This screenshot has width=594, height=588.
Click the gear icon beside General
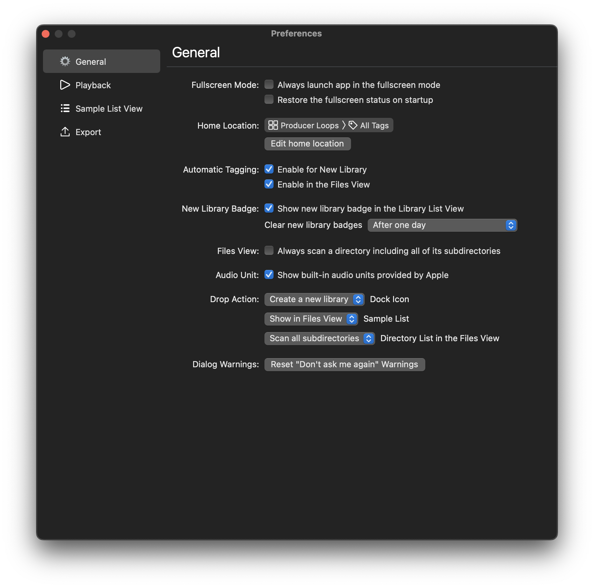coord(65,62)
